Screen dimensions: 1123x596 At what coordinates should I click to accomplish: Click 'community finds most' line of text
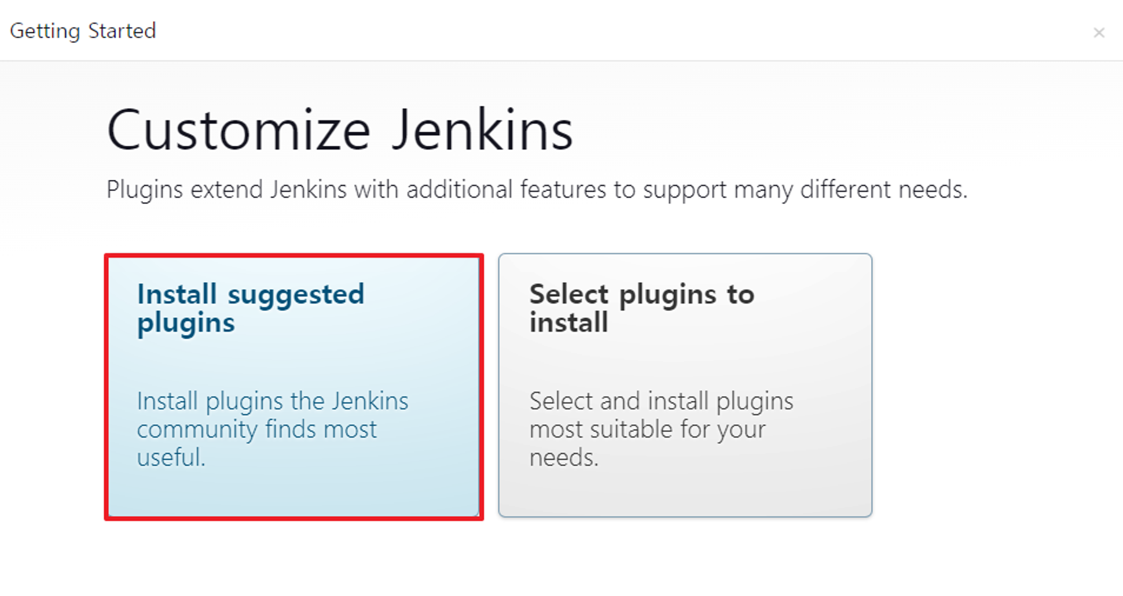256,430
